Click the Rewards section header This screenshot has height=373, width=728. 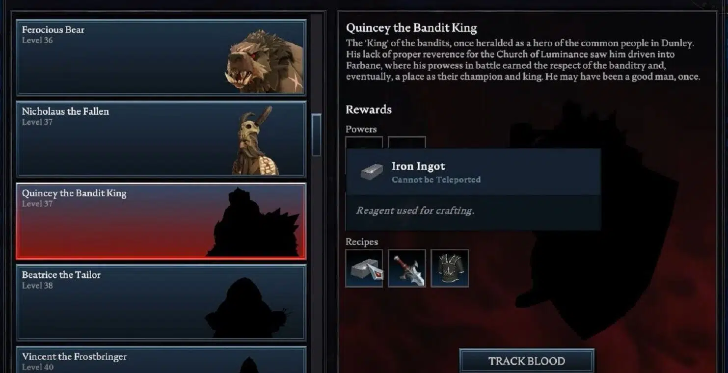click(x=369, y=109)
